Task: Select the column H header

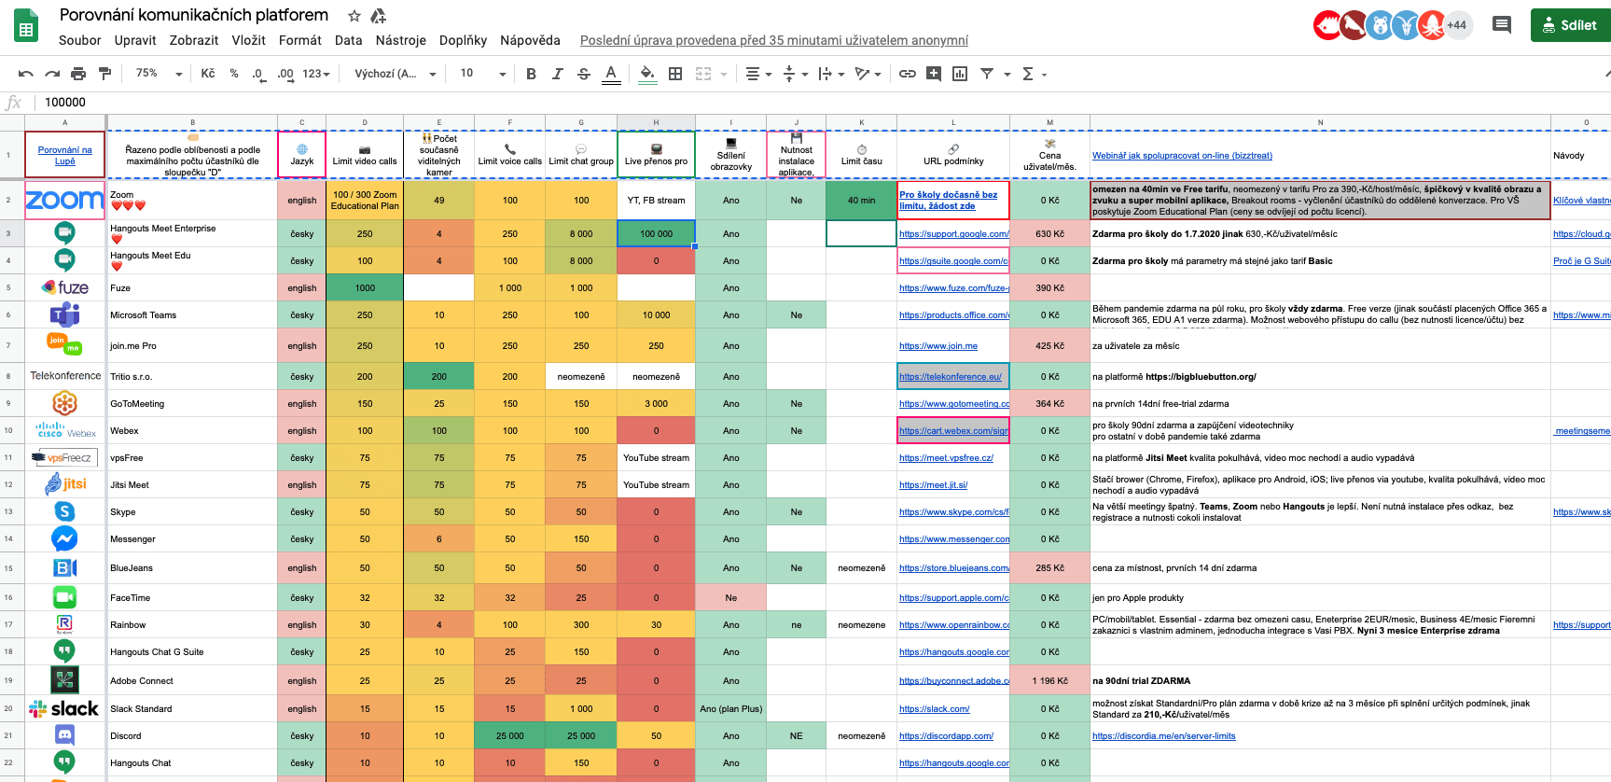Action: click(x=656, y=122)
